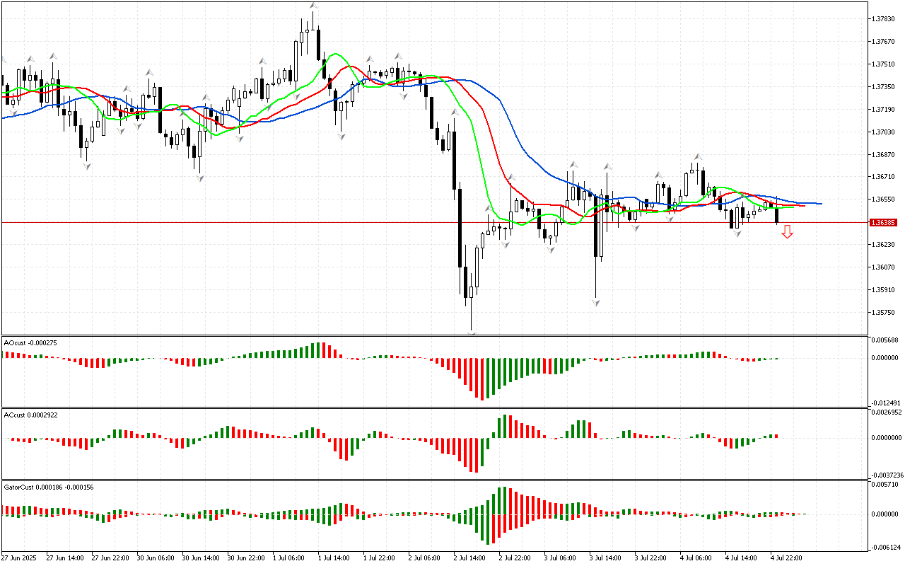Click the 1.37830 price scale label

click(x=884, y=19)
